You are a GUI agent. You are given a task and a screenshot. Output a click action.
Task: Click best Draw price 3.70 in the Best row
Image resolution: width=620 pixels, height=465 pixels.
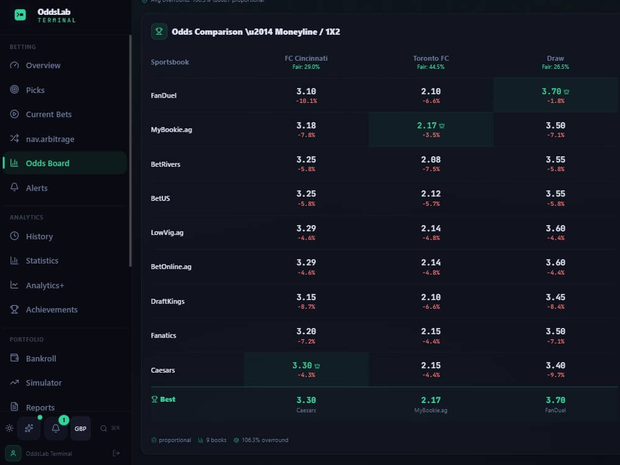pyautogui.click(x=555, y=400)
